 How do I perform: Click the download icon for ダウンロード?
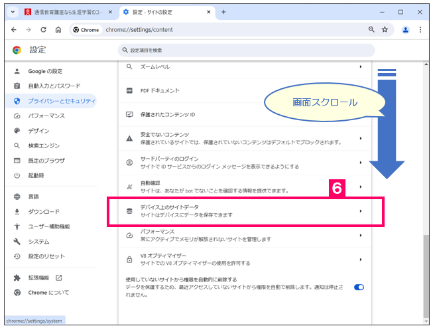(x=17, y=212)
